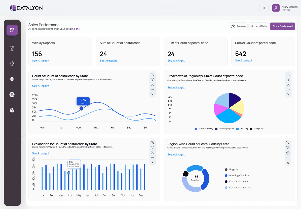Screen dimensions: 301x209
Task: Follow the Insight link under Sales Performance
Action: [75, 29]
